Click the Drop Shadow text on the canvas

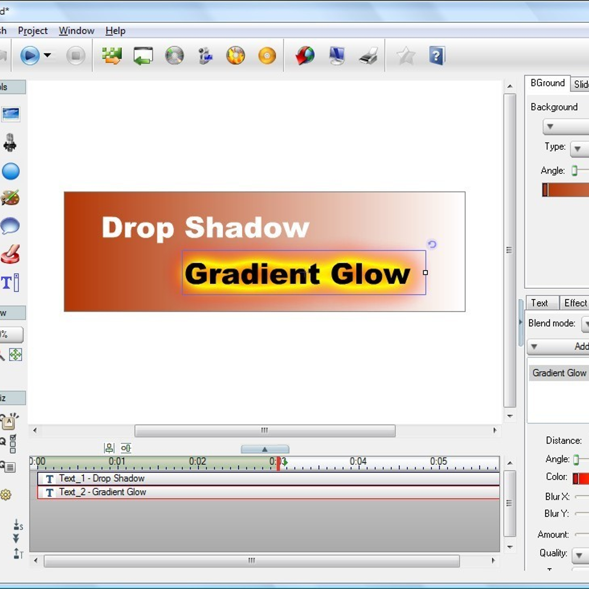click(x=205, y=228)
